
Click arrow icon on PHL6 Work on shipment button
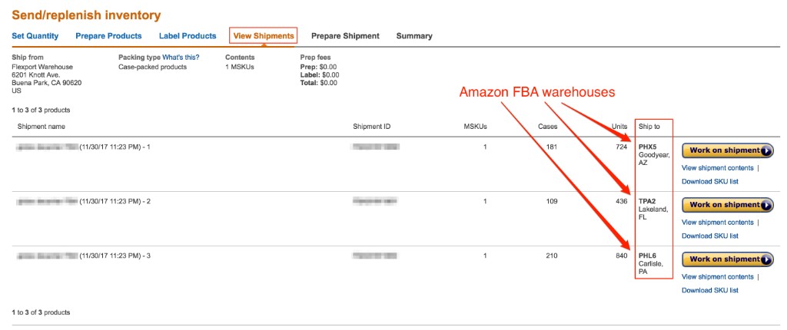tap(766, 260)
